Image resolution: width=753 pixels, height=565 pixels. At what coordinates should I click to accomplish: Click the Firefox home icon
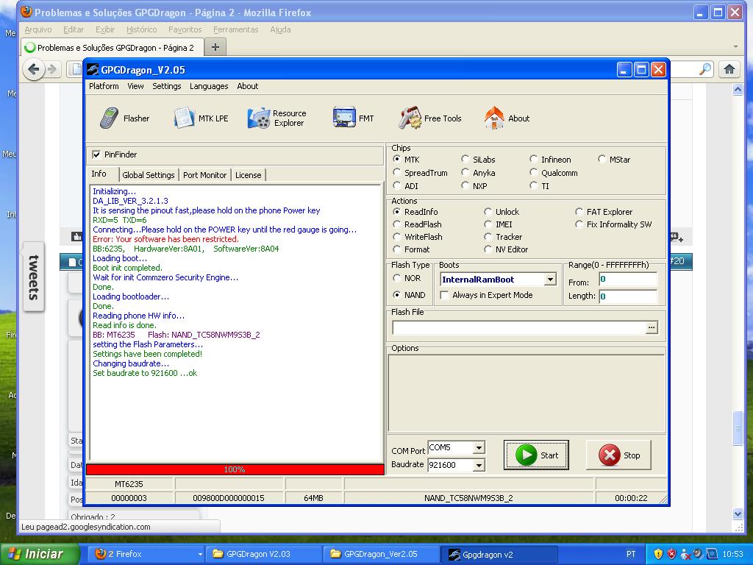click(729, 69)
